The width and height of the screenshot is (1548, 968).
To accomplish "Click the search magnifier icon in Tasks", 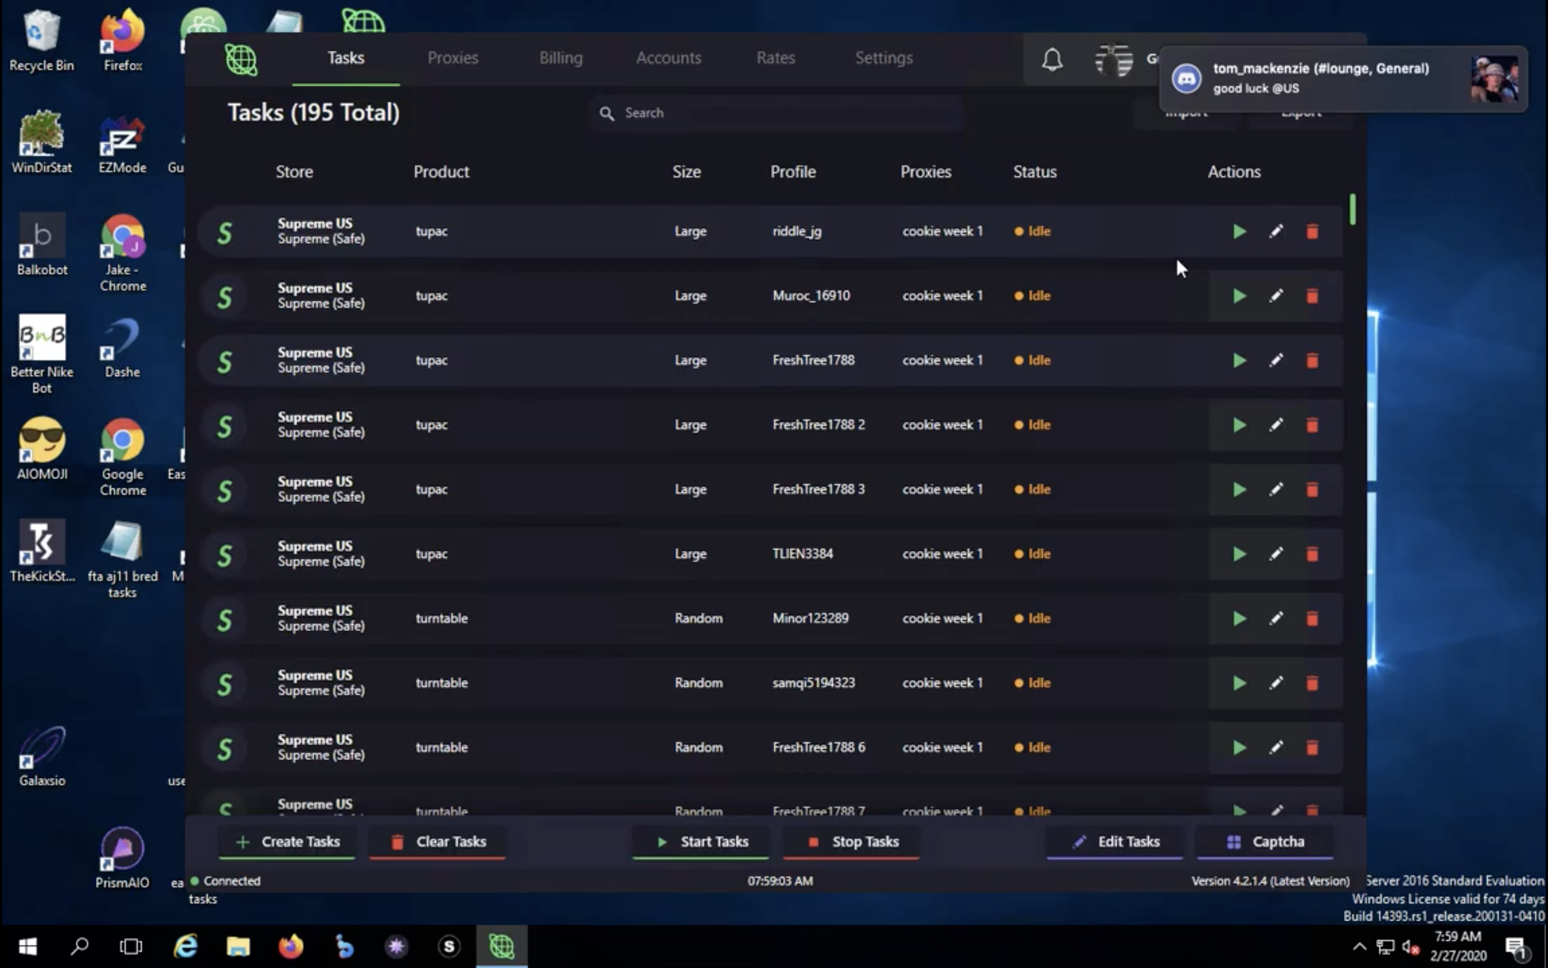I will coord(606,113).
